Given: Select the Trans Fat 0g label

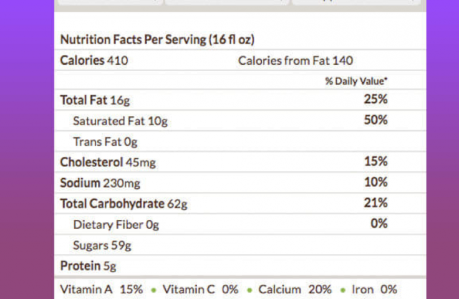Looking at the screenshot, I should tap(105, 141).
